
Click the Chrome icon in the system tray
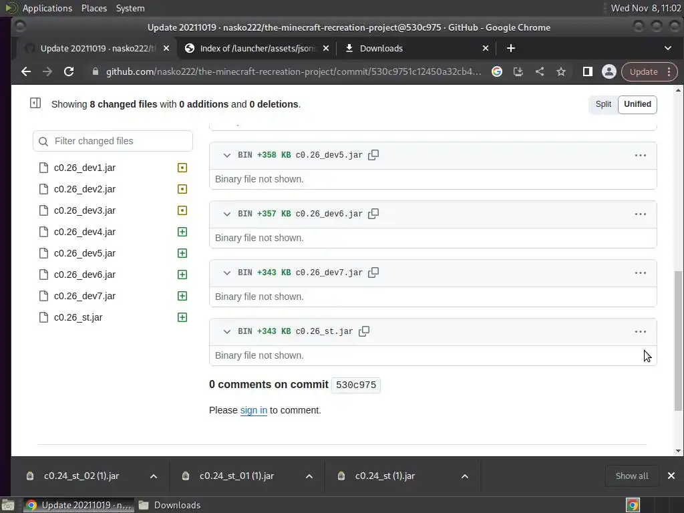tap(633, 505)
